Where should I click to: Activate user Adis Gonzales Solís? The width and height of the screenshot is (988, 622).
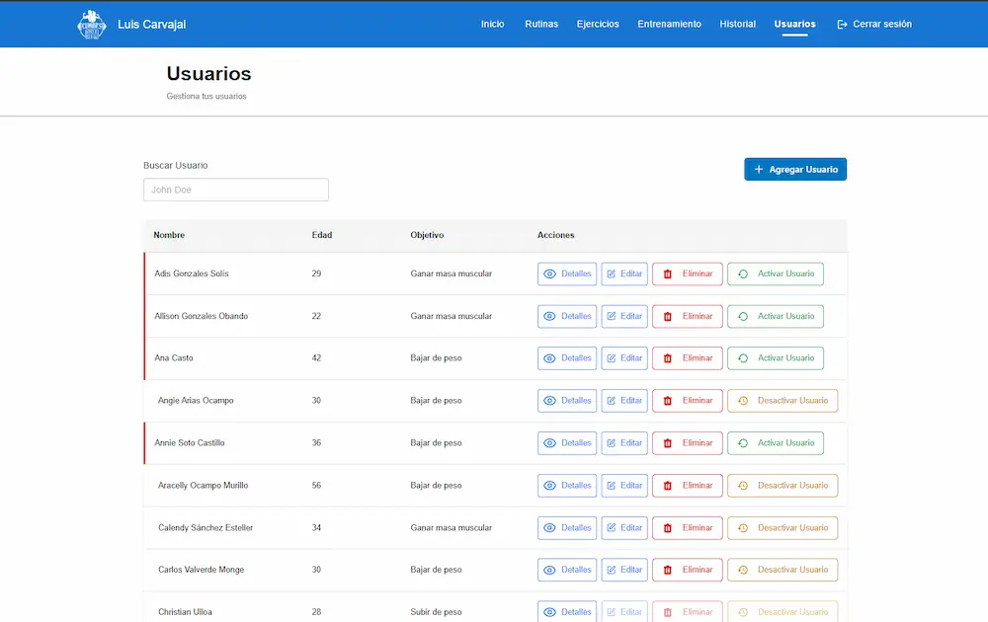point(775,273)
